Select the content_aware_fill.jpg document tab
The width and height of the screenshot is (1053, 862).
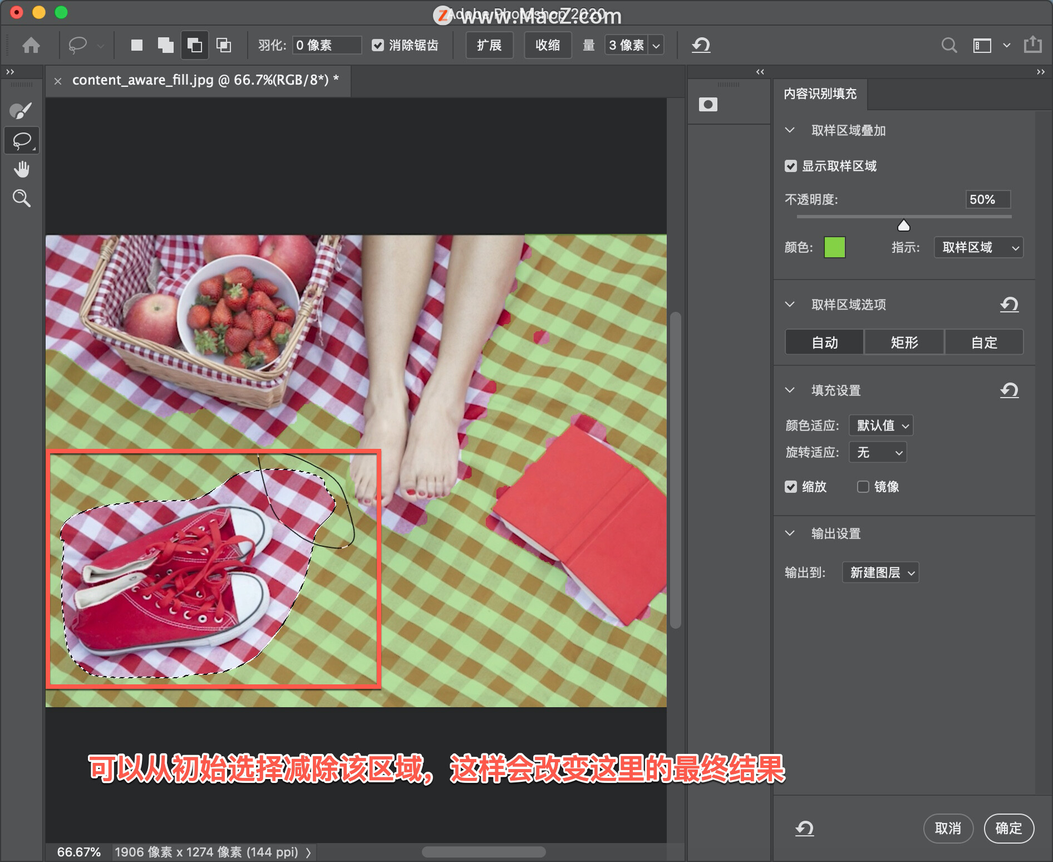click(205, 81)
